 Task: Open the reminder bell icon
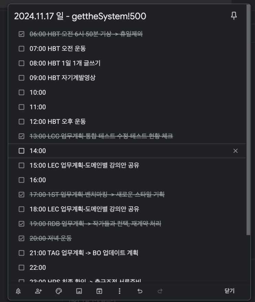point(18,291)
